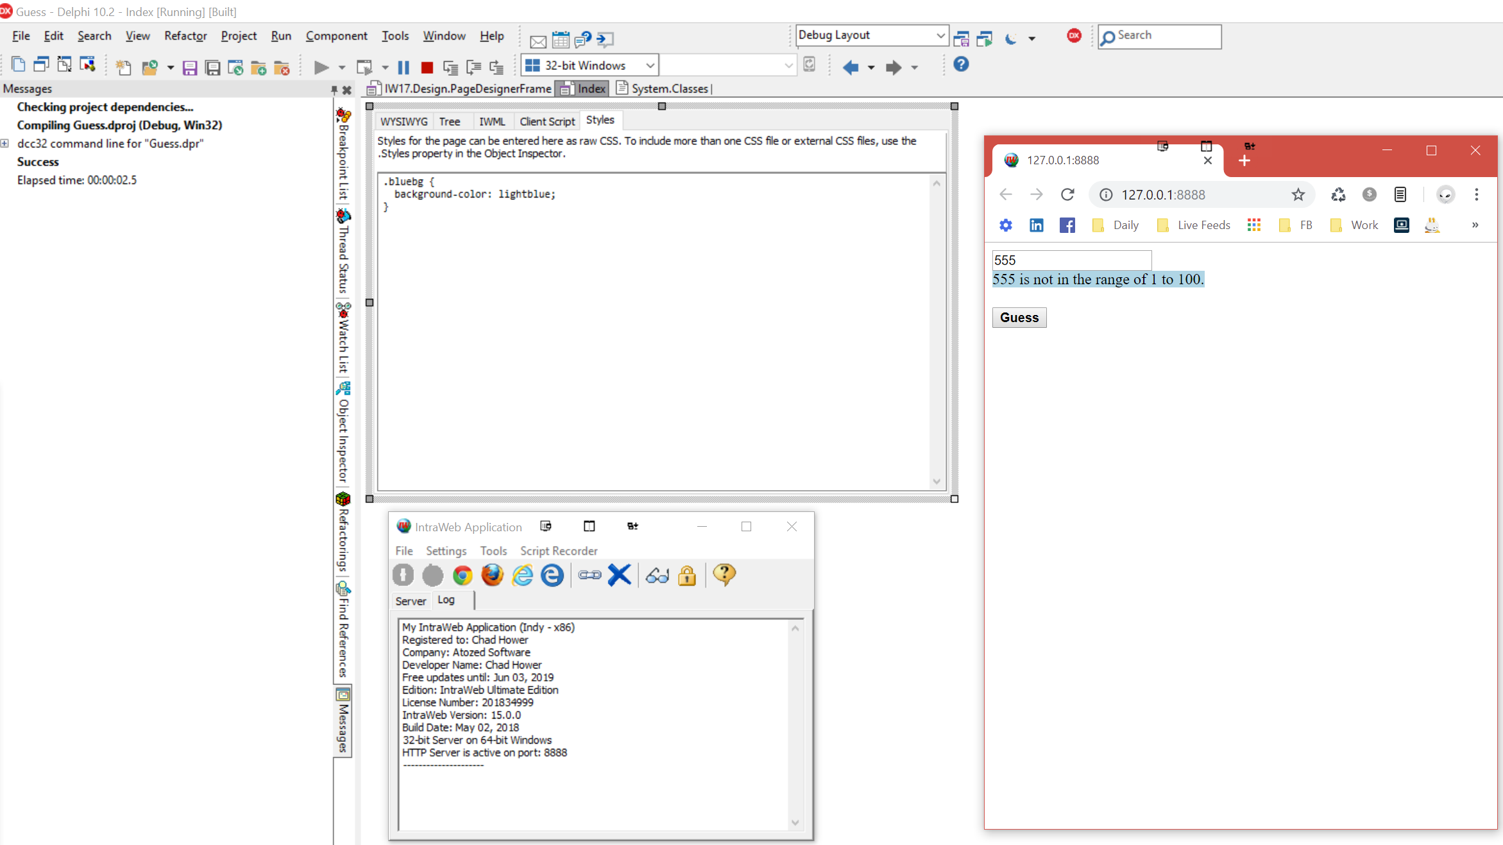The height and width of the screenshot is (845, 1503).
Task: Open the Debug Layout dropdown
Action: tap(940, 36)
